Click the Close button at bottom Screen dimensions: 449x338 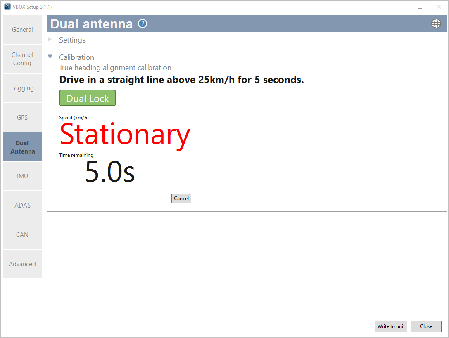click(x=426, y=326)
